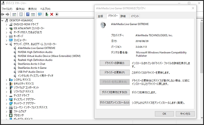Expand the キーボード node
The width and height of the screenshot is (204, 125).
click(6, 36)
